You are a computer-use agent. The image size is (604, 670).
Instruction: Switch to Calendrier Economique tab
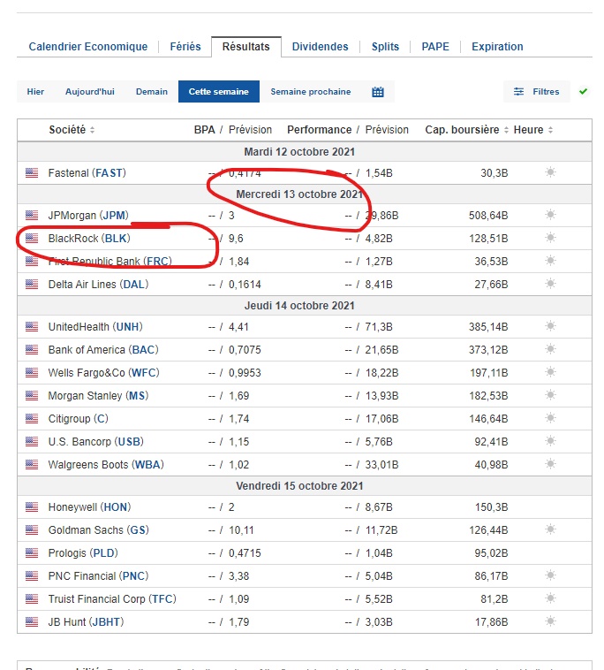tap(88, 47)
